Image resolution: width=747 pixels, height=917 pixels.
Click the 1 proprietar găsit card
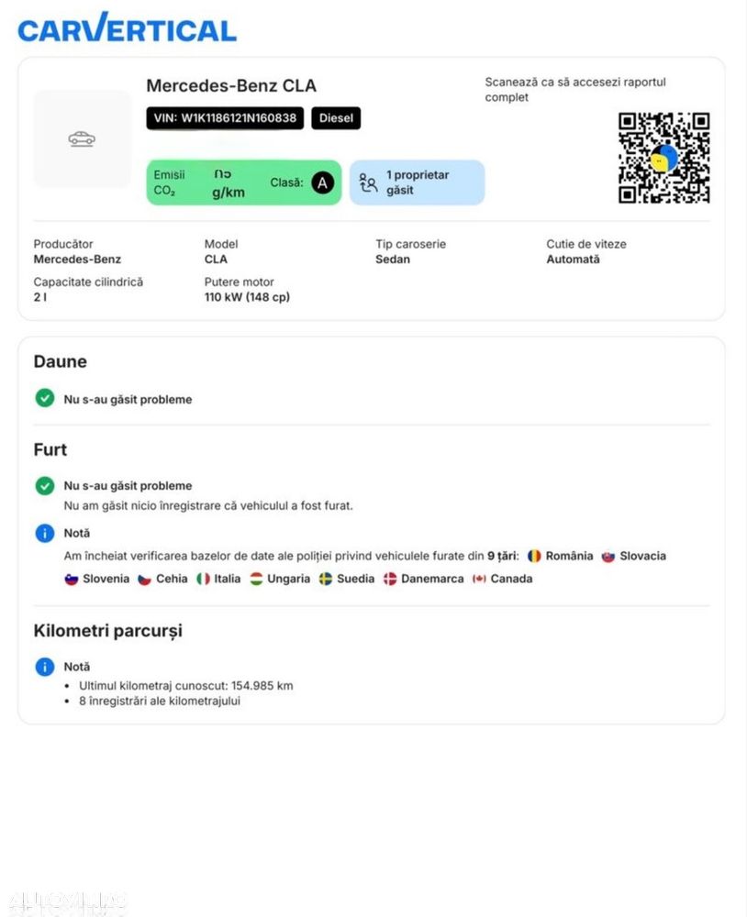tap(418, 182)
